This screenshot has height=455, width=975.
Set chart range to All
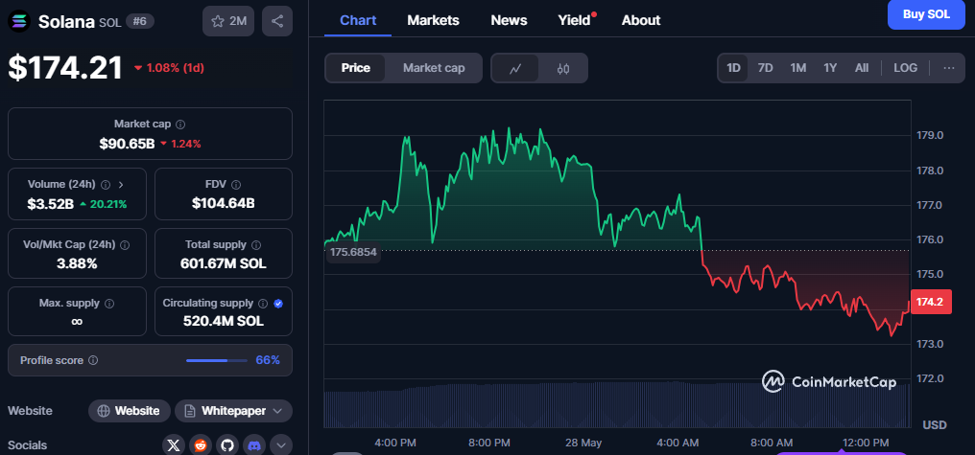coord(862,68)
